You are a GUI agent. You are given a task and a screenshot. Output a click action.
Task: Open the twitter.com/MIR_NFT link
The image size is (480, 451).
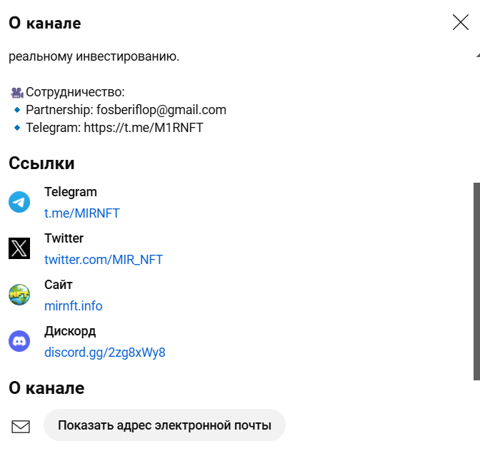104,260
